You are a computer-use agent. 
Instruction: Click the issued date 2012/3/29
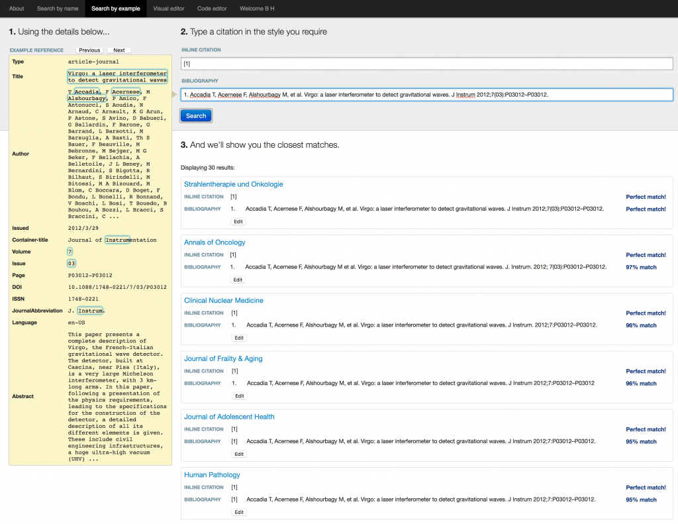pos(83,228)
